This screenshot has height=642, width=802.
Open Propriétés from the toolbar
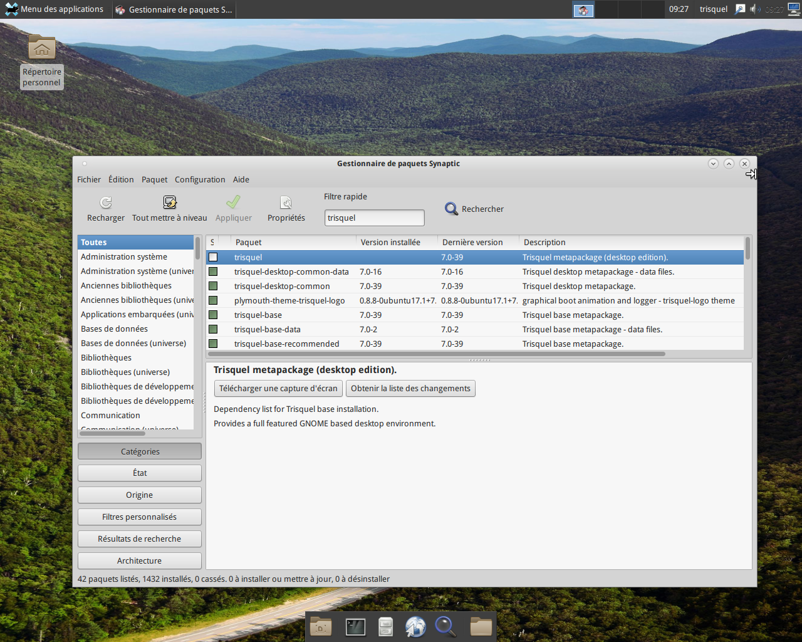tap(286, 209)
